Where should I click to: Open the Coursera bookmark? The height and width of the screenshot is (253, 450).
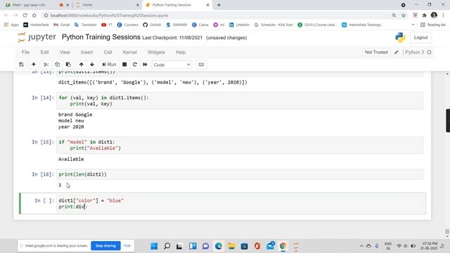point(128,25)
